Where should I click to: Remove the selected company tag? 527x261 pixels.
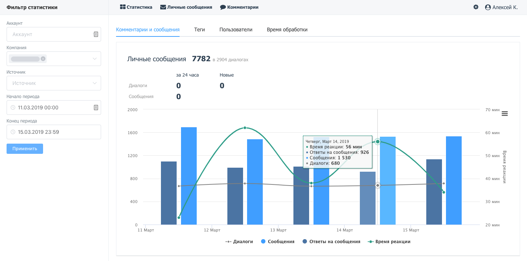click(43, 59)
